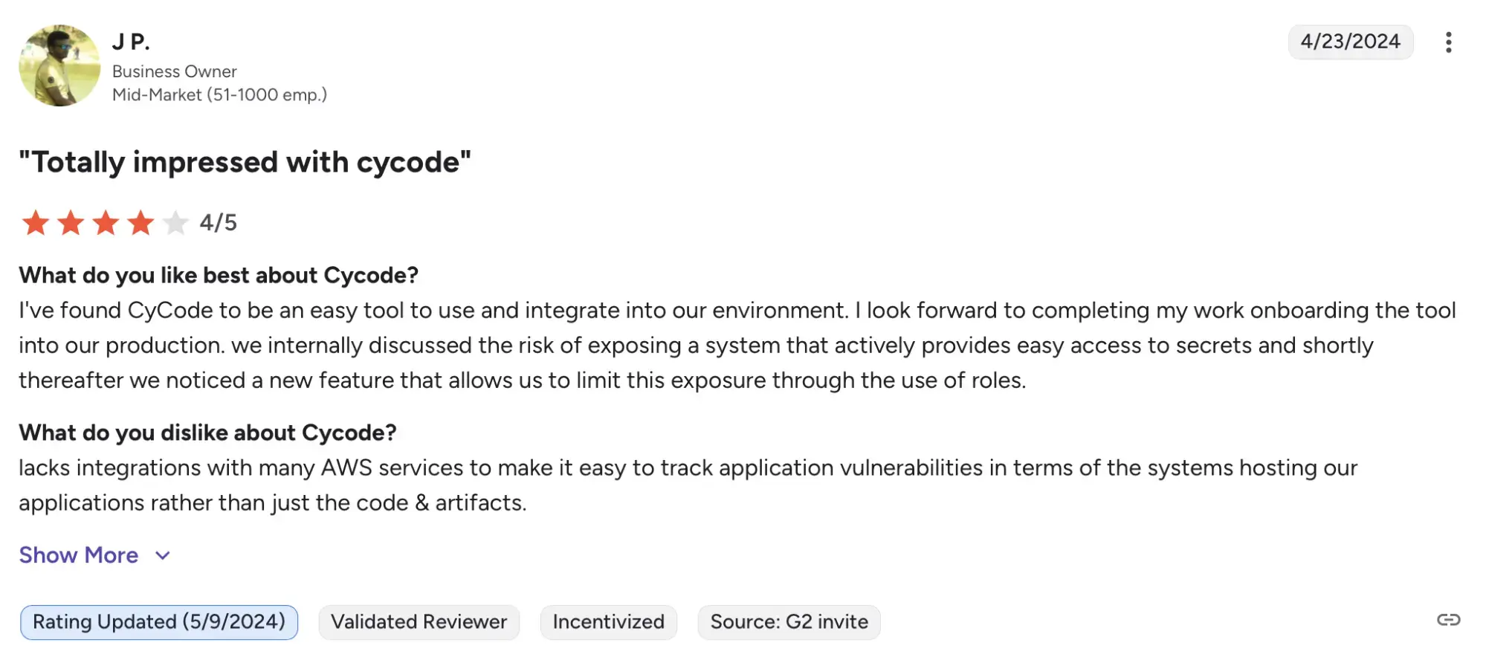
Task: Click the Show More link text
Action: pyautogui.click(x=79, y=555)
